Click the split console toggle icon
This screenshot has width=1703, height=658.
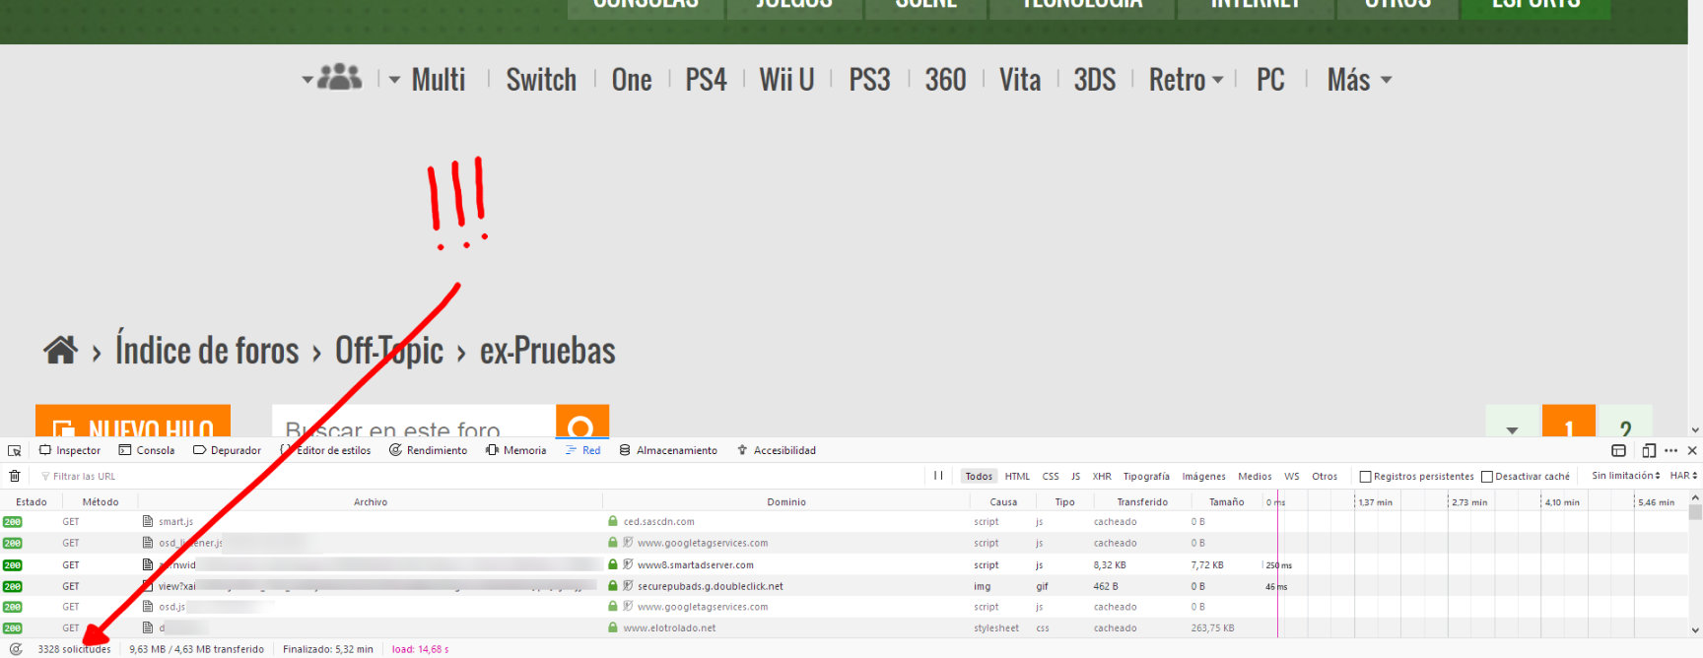tap(1618, 450)
